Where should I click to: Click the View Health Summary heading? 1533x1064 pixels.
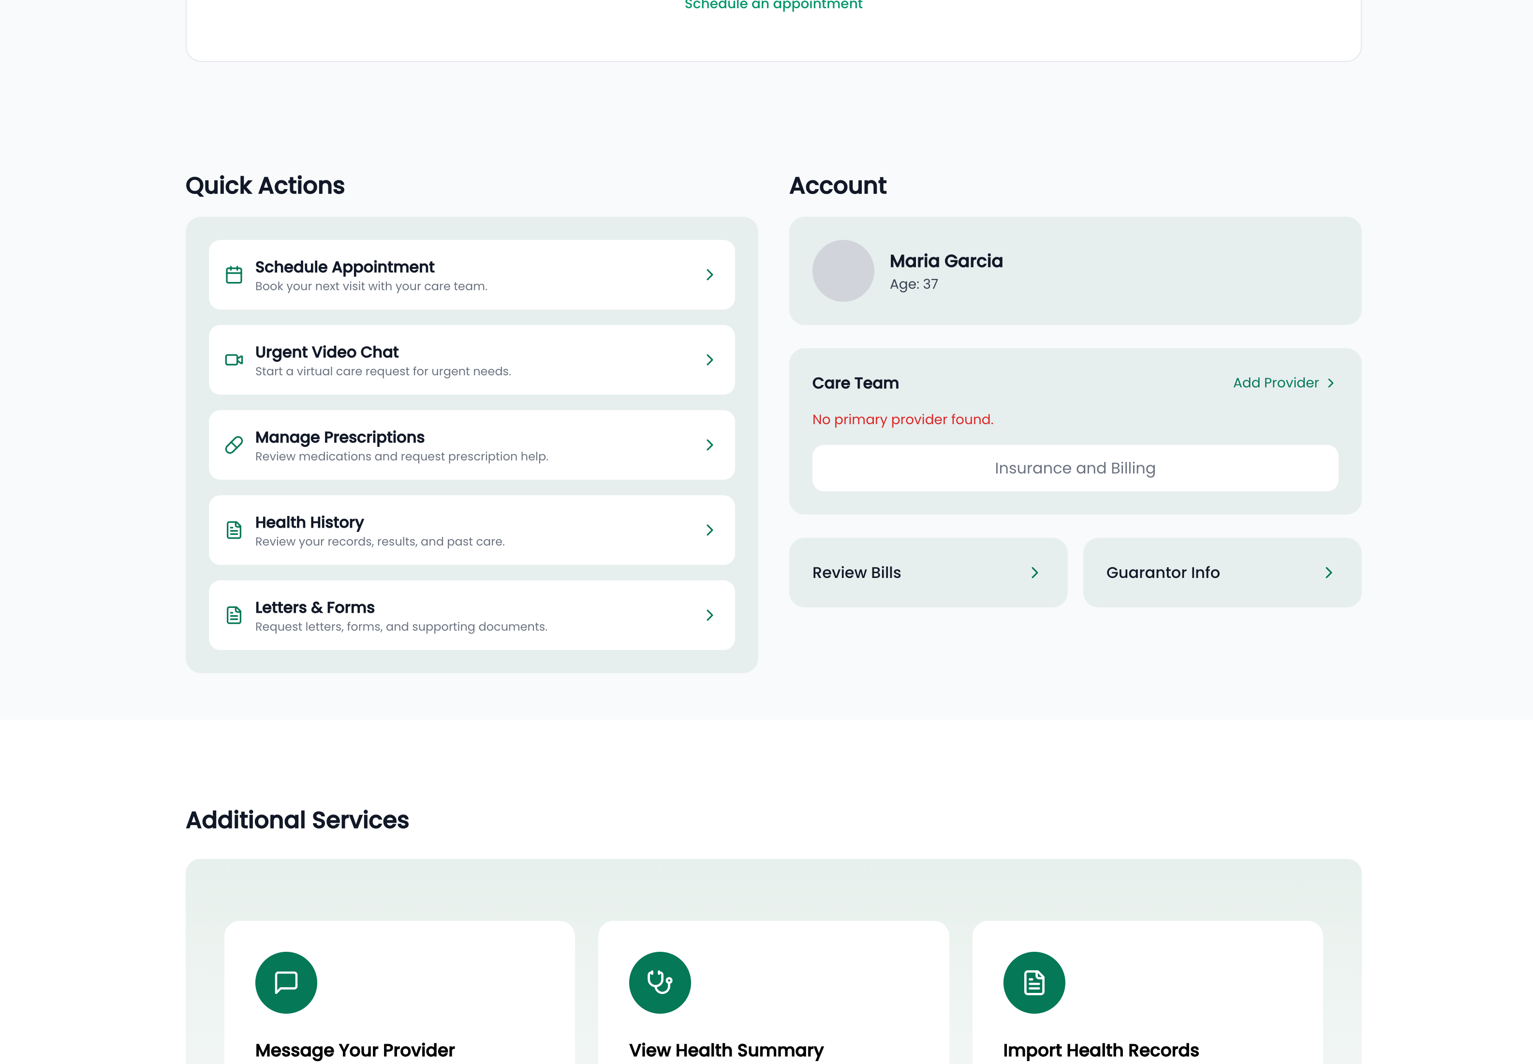pos(726,1050)
